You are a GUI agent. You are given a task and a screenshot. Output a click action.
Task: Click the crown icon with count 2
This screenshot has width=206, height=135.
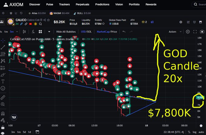click(x=144, y=22)
